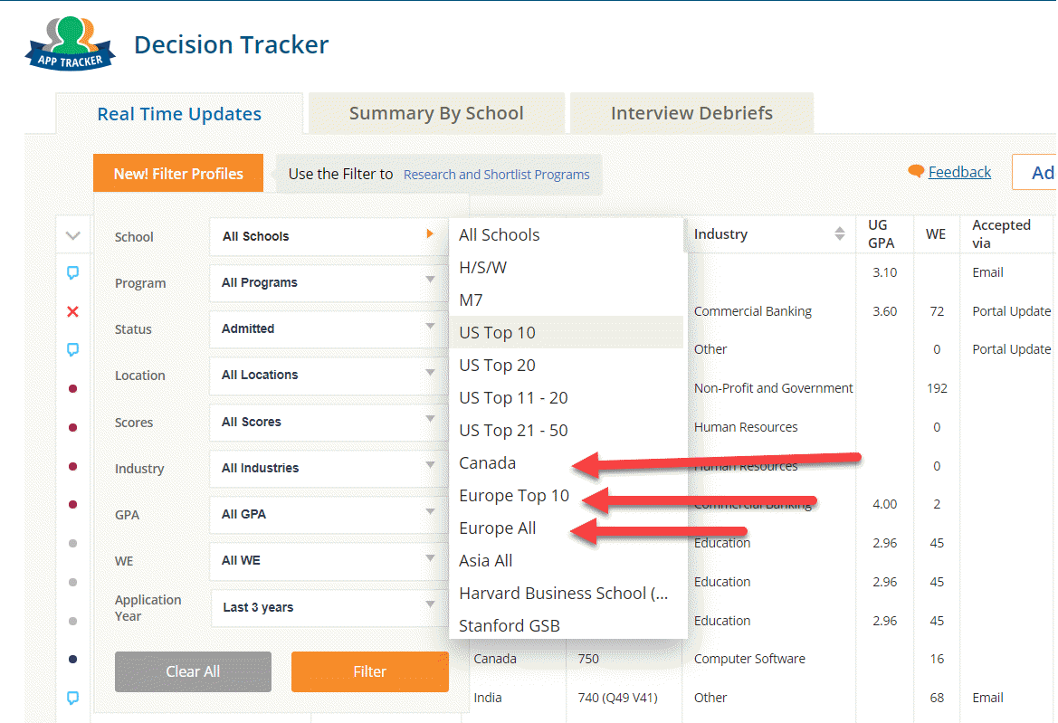Click the bottom blue comment bubble icon
This screenshot has height=723, width=1058.
coord(74,698)
